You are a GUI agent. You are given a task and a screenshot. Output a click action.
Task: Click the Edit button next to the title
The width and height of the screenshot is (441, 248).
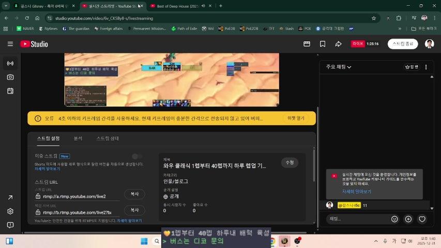coord(290,163)
